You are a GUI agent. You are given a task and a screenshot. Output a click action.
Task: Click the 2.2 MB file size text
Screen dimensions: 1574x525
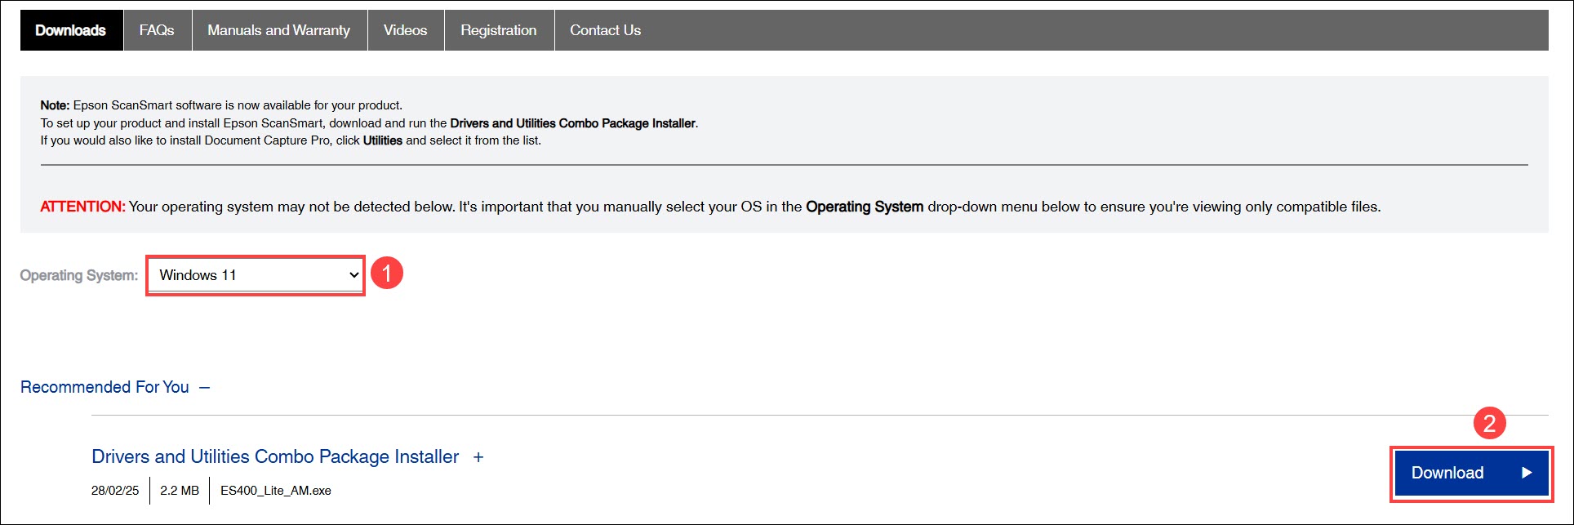point(180,491)
